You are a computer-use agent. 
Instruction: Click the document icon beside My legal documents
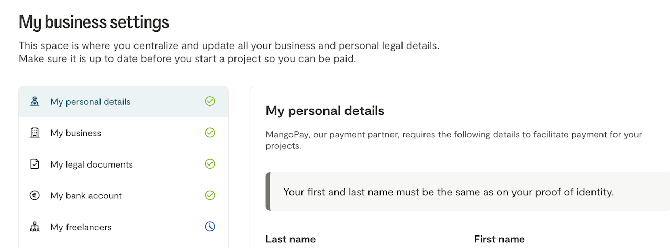(x=35, y=164)
